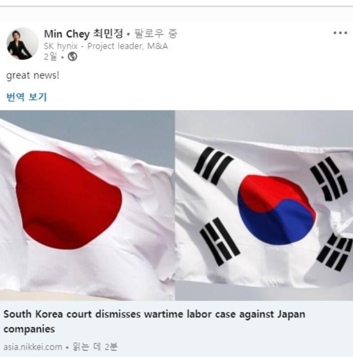
Task: Click the 읽는 데 2분 read time
Action: pos(95,347)
